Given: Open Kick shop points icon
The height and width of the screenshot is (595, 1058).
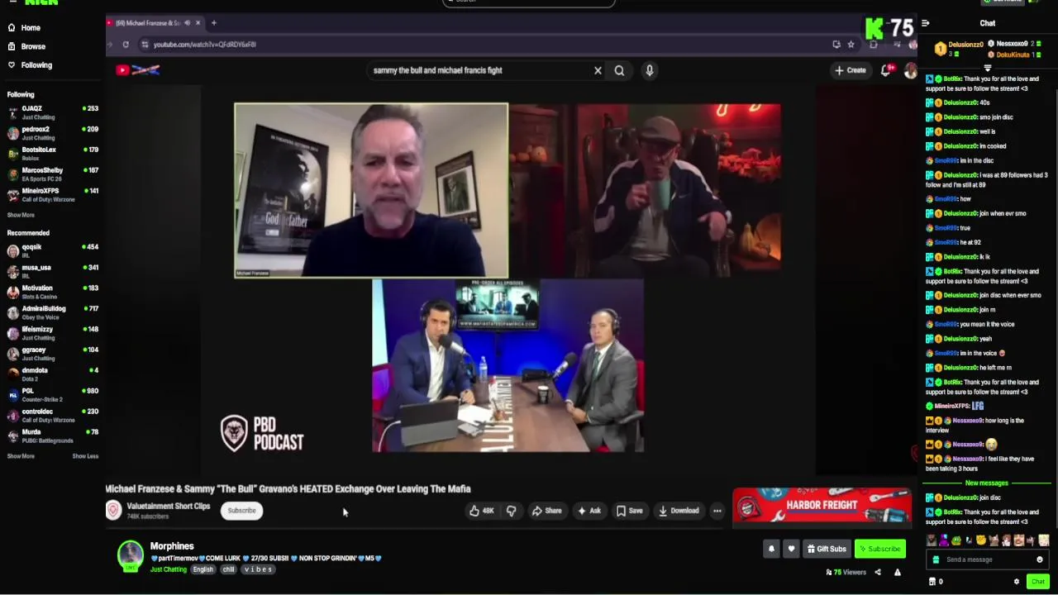Looking at the screenshot, I should pos(933,582).
